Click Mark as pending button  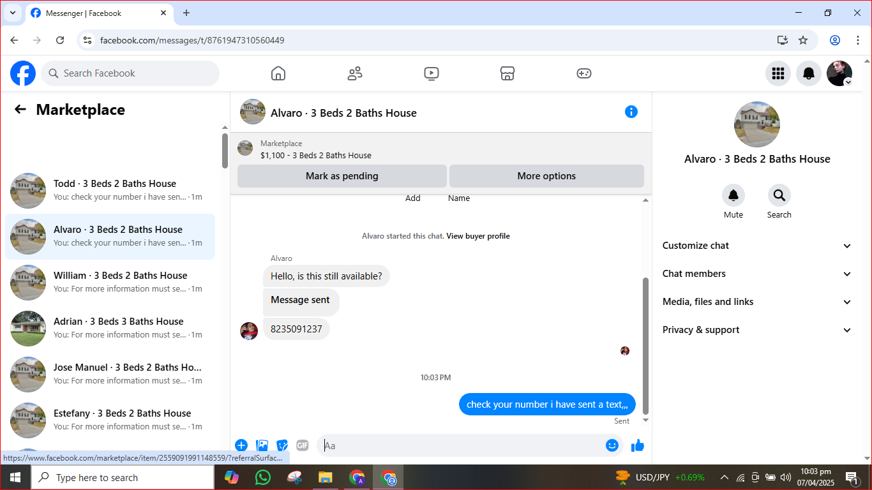pos(342,176)
